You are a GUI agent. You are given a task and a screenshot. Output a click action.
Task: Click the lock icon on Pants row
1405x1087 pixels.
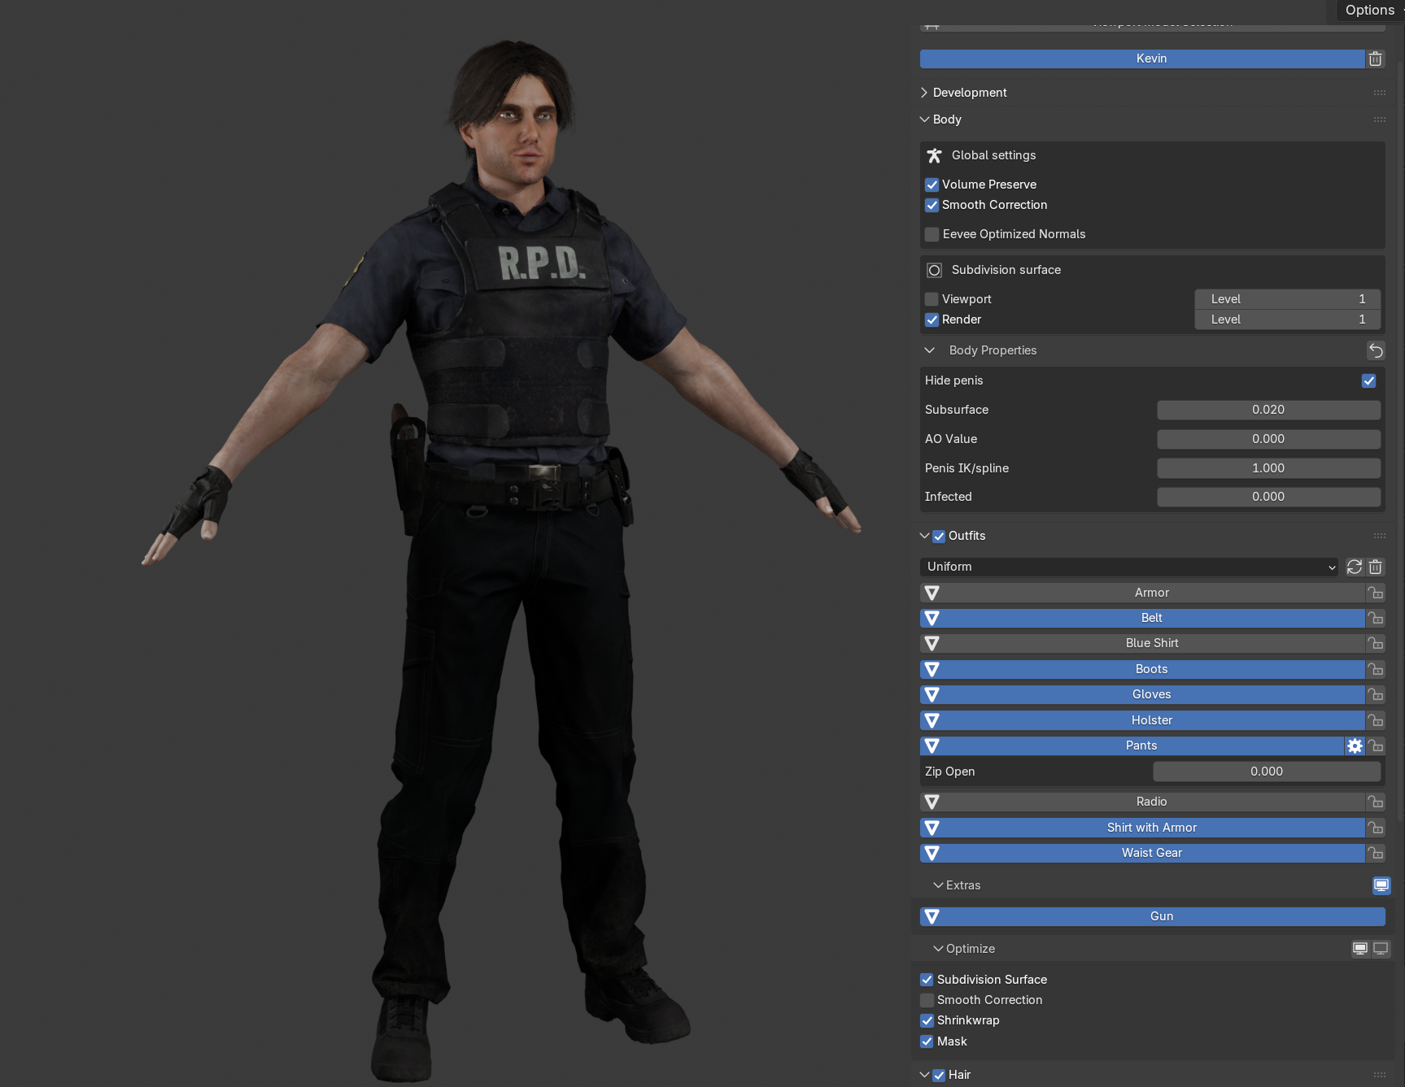1375,746
